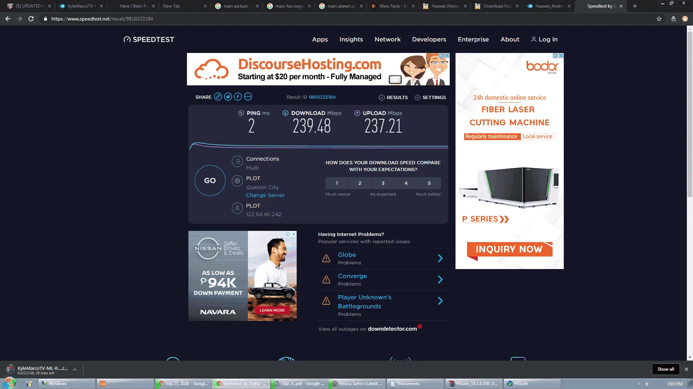
Task: Close the DiscourseHosting banner ad
Action: [x=447, y=56]
